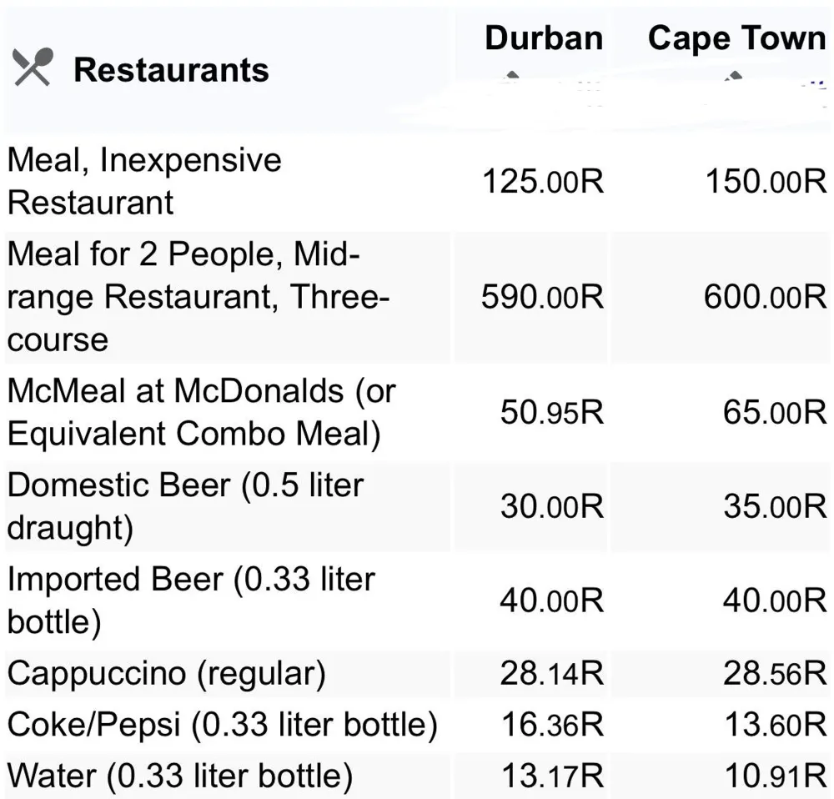Click the Cappuccino (regular) row label

pyautogui.click(x=167, y=673)
